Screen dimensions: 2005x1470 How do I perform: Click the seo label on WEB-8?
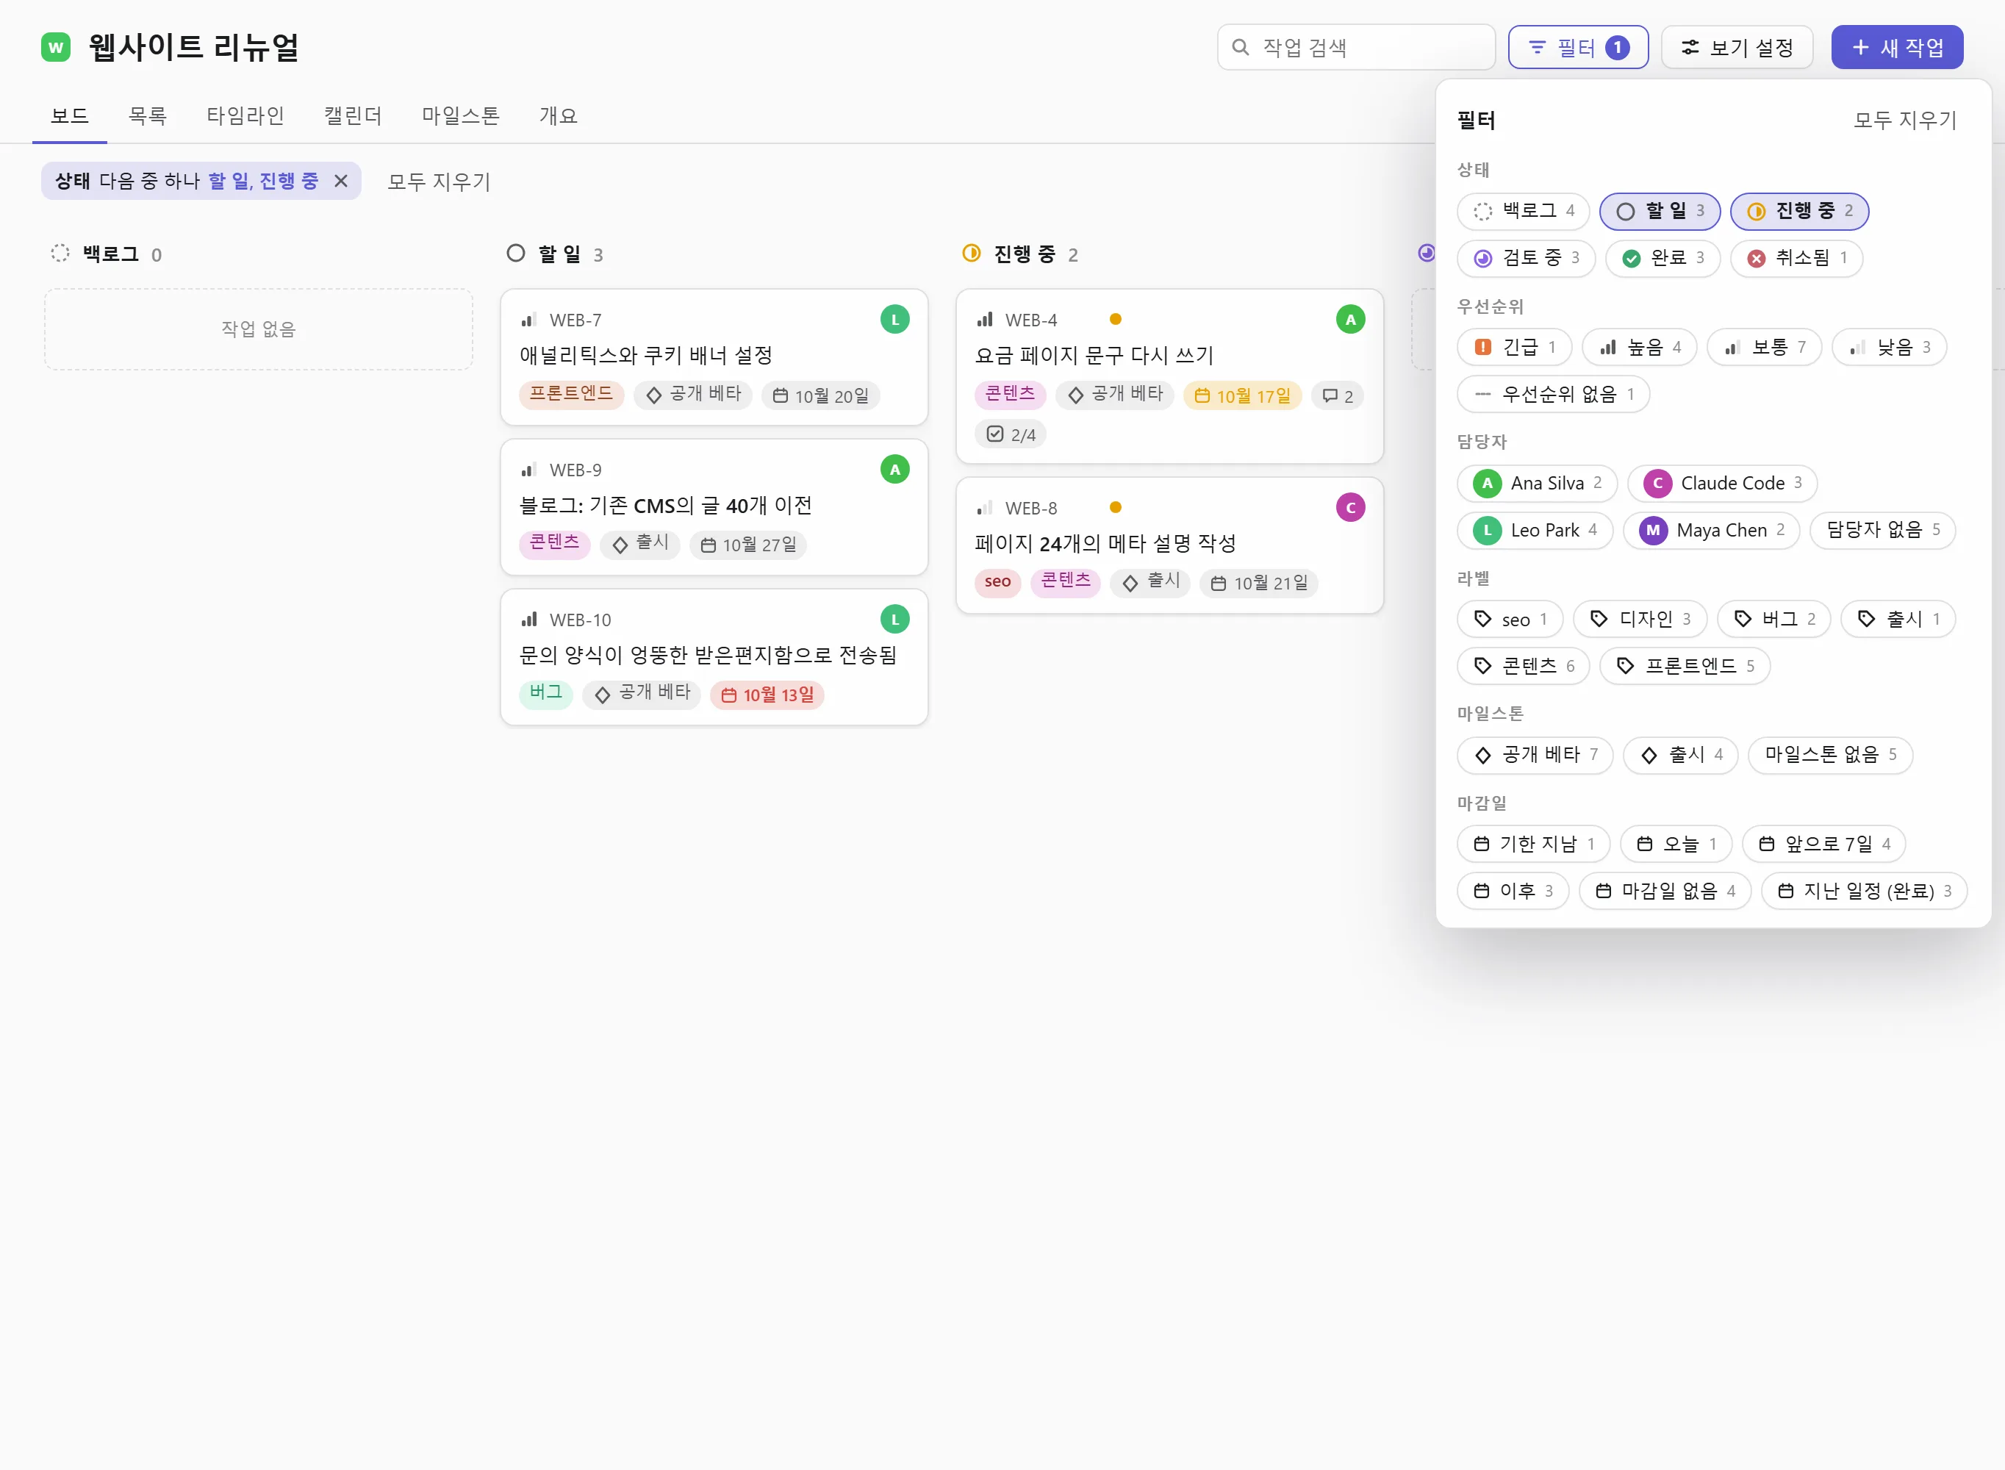pos(997,582)
